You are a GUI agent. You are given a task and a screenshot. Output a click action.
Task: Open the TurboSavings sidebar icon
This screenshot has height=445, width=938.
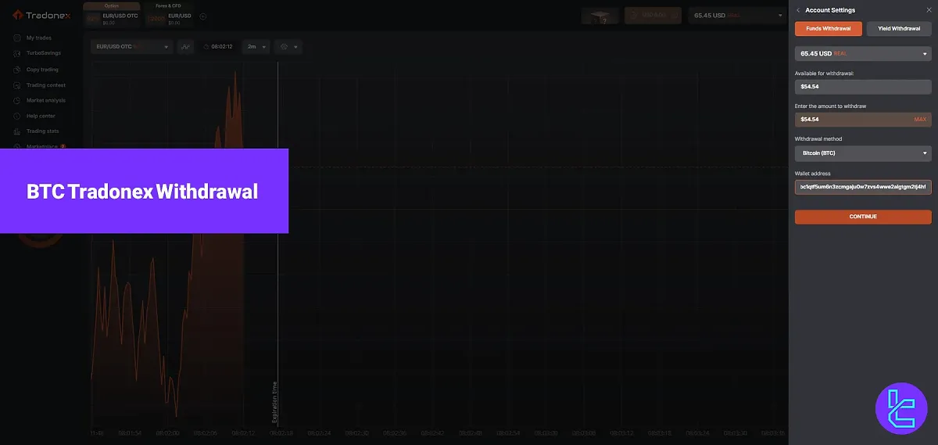tap(17, 53)
